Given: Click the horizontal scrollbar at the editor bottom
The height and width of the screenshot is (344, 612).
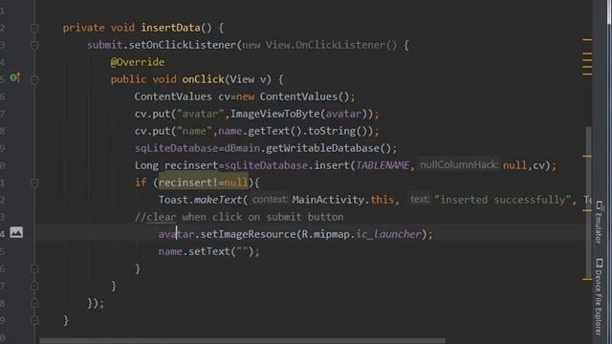Looking at the screenshot, I should pos(242,341).
